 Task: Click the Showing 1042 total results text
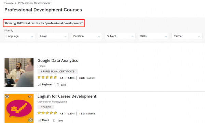(x=43, y=23)
